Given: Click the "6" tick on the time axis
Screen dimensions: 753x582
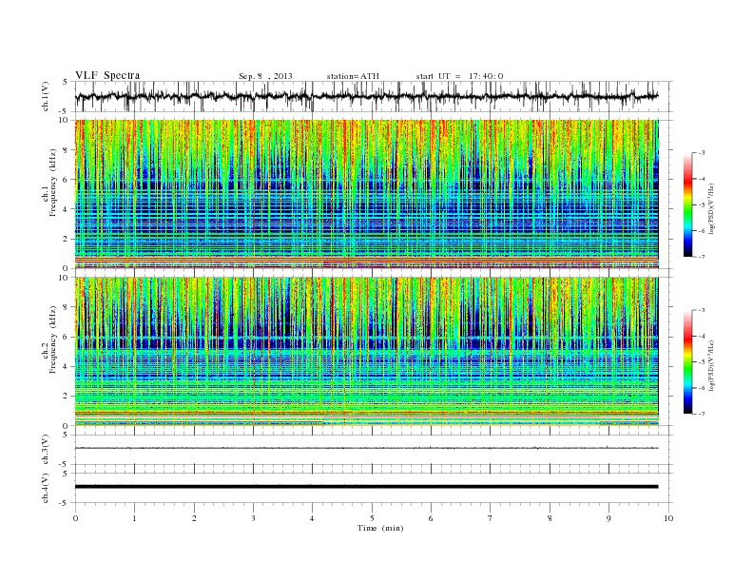Looking at the screenshot, I should tap(431, 518).
